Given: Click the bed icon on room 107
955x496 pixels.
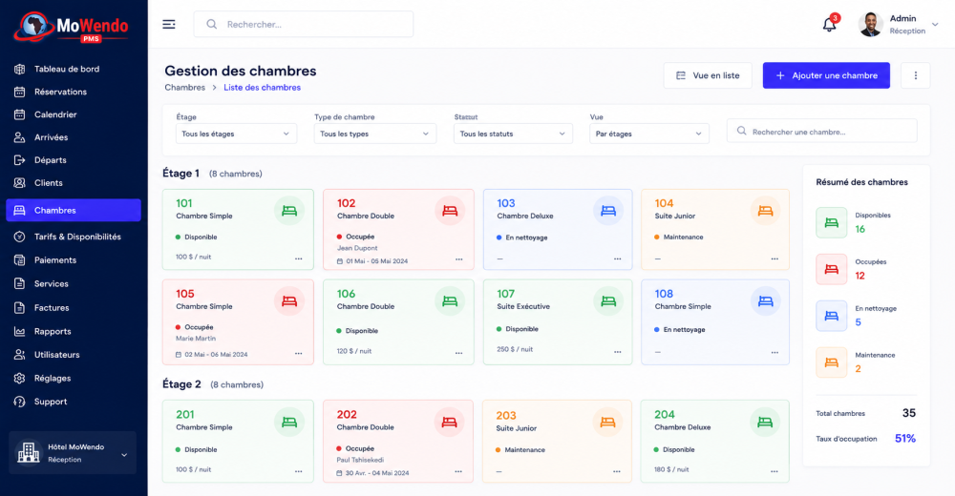Looking at the screenshot, I should pyautogui.click(x=607, y=300).
